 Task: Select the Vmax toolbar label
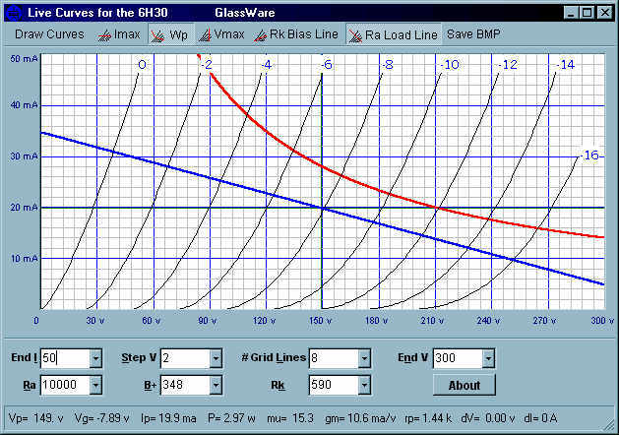(229, 34)
